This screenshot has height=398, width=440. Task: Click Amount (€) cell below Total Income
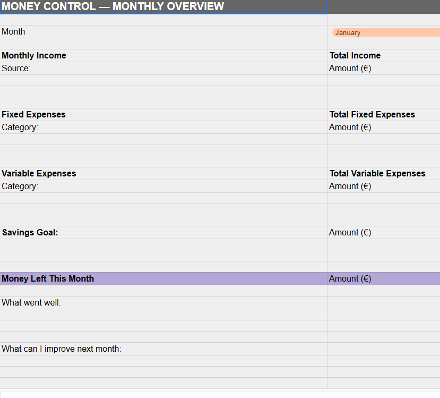tap(383, 69)
